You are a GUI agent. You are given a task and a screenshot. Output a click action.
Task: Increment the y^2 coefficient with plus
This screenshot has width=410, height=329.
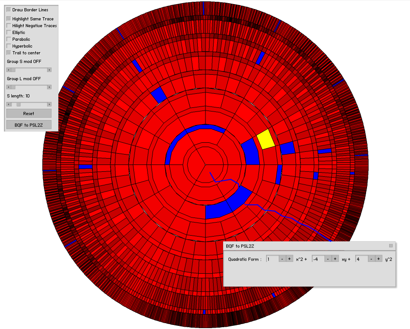(379, 259)
